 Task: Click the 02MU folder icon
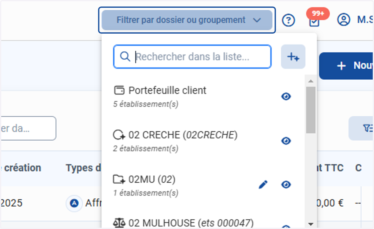click(119, 179)
